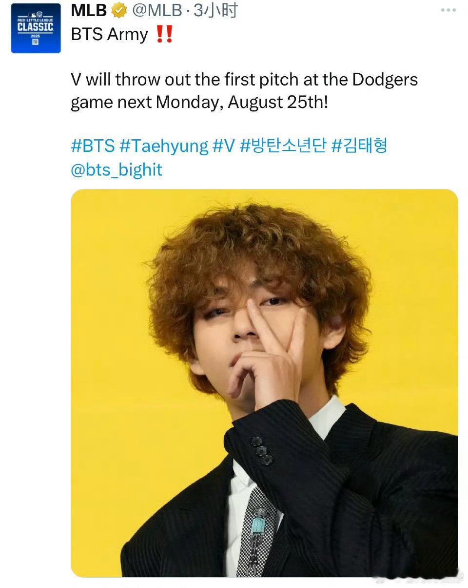Screen dimensions: 468x588
Task: Open the MLB display name link
Action: [x=89, y=10]
